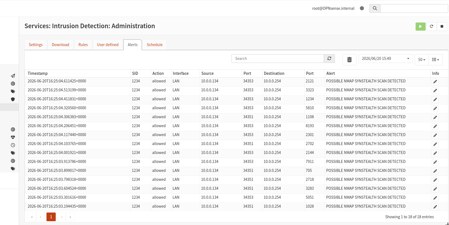The image size is (449, 225).
Task: Click the last page pagination button
Action: [x=70, y=217]
